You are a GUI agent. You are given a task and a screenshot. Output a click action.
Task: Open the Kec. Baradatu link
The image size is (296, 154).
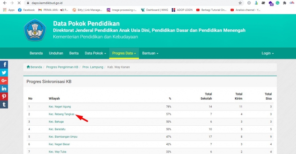coord(57,129)
